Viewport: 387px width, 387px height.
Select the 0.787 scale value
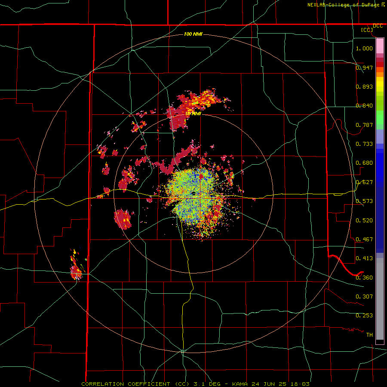click(x=364, y=125)
